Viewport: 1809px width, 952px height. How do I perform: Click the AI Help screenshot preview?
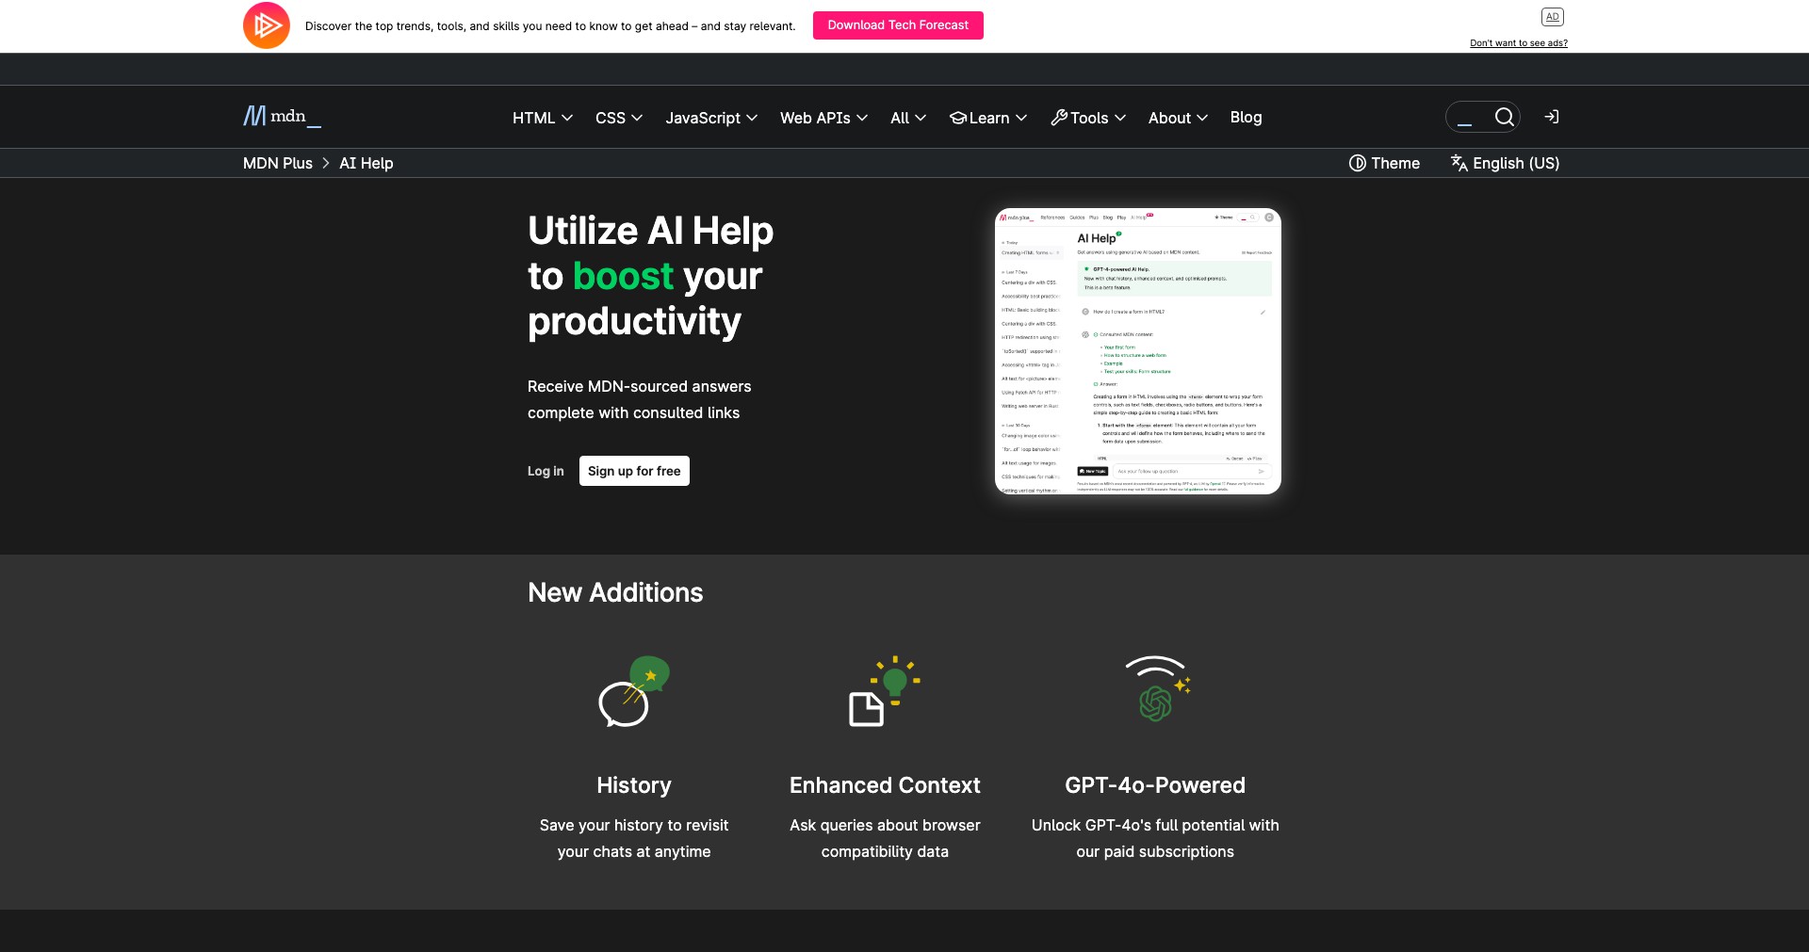coord(1138,351)
